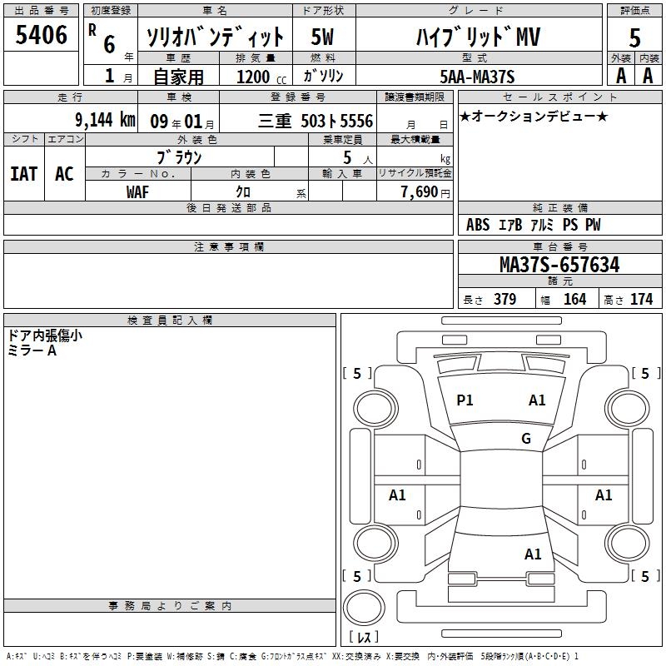Click the 輸入車 header

click(x=342, y=173)
